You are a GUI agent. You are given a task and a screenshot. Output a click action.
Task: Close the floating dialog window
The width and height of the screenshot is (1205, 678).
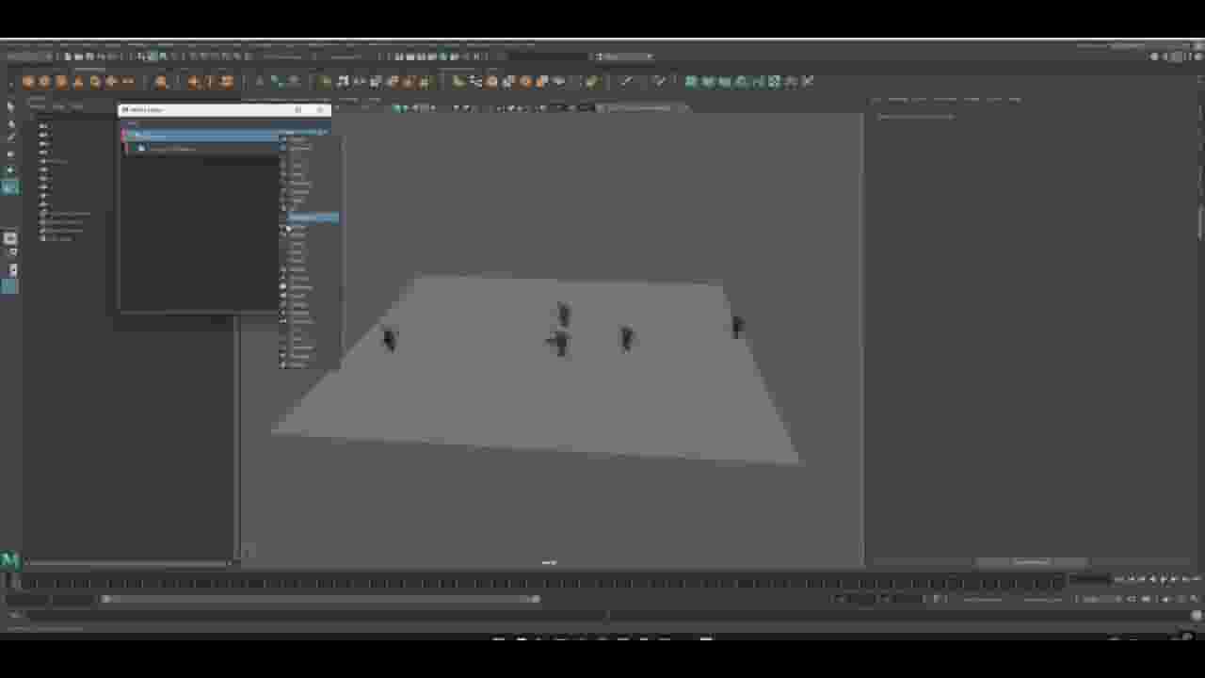point(320,110)
